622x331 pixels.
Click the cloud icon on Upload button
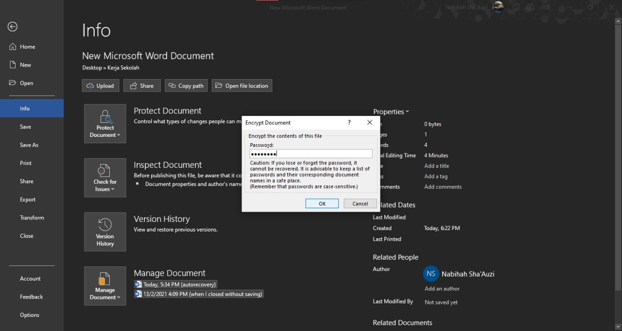[90, 86]
